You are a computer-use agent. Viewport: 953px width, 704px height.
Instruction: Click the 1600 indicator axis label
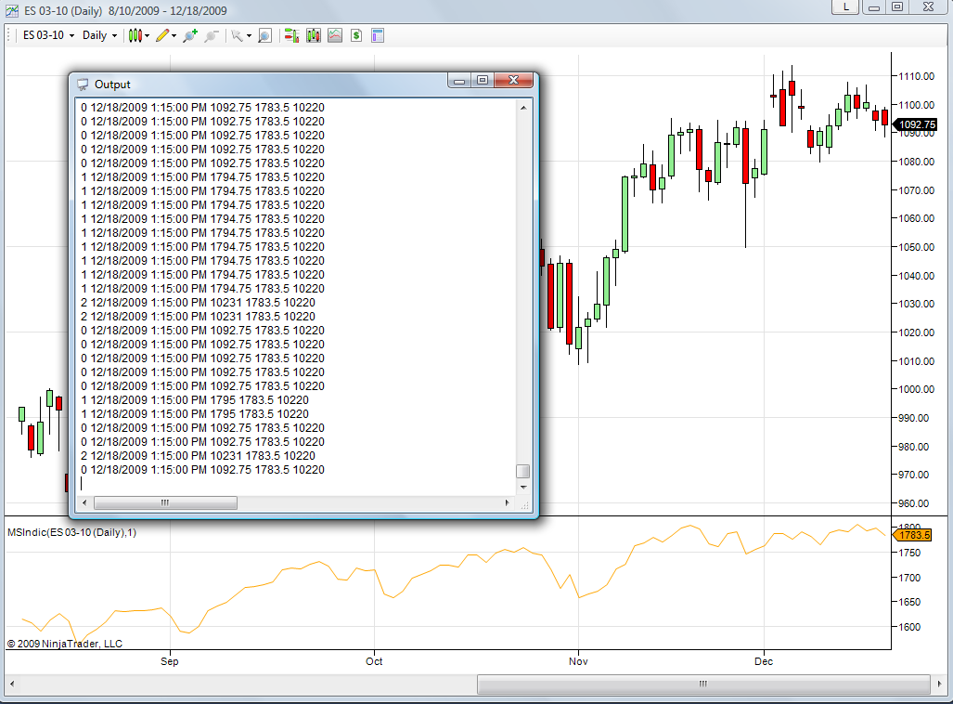tap(909, 627)
